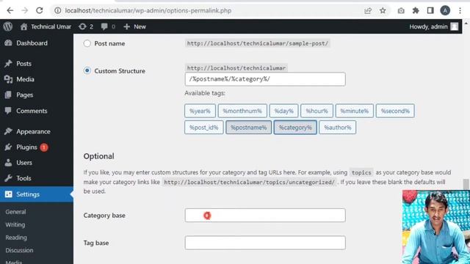Add the %year% tag
This screenshot has width=470, height=264.
(200, 111)
